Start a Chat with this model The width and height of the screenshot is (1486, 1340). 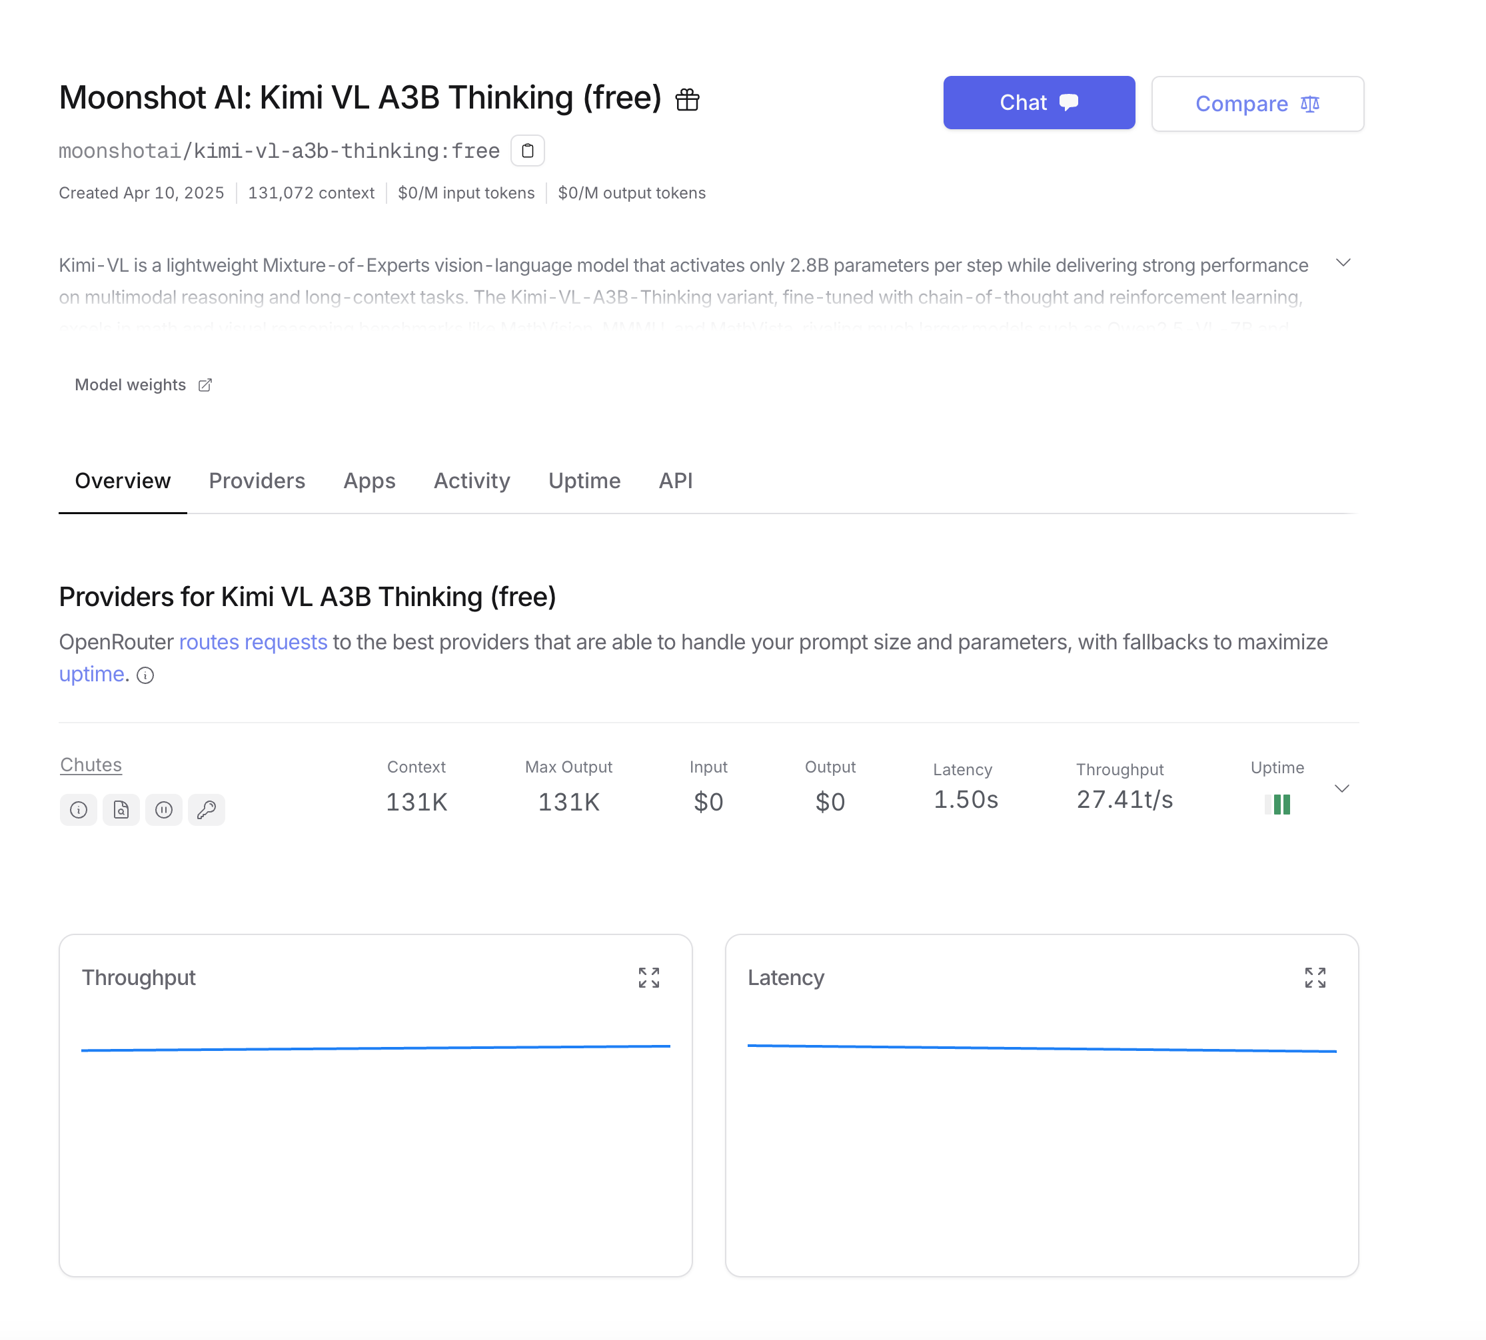(x=1039, y=103)
